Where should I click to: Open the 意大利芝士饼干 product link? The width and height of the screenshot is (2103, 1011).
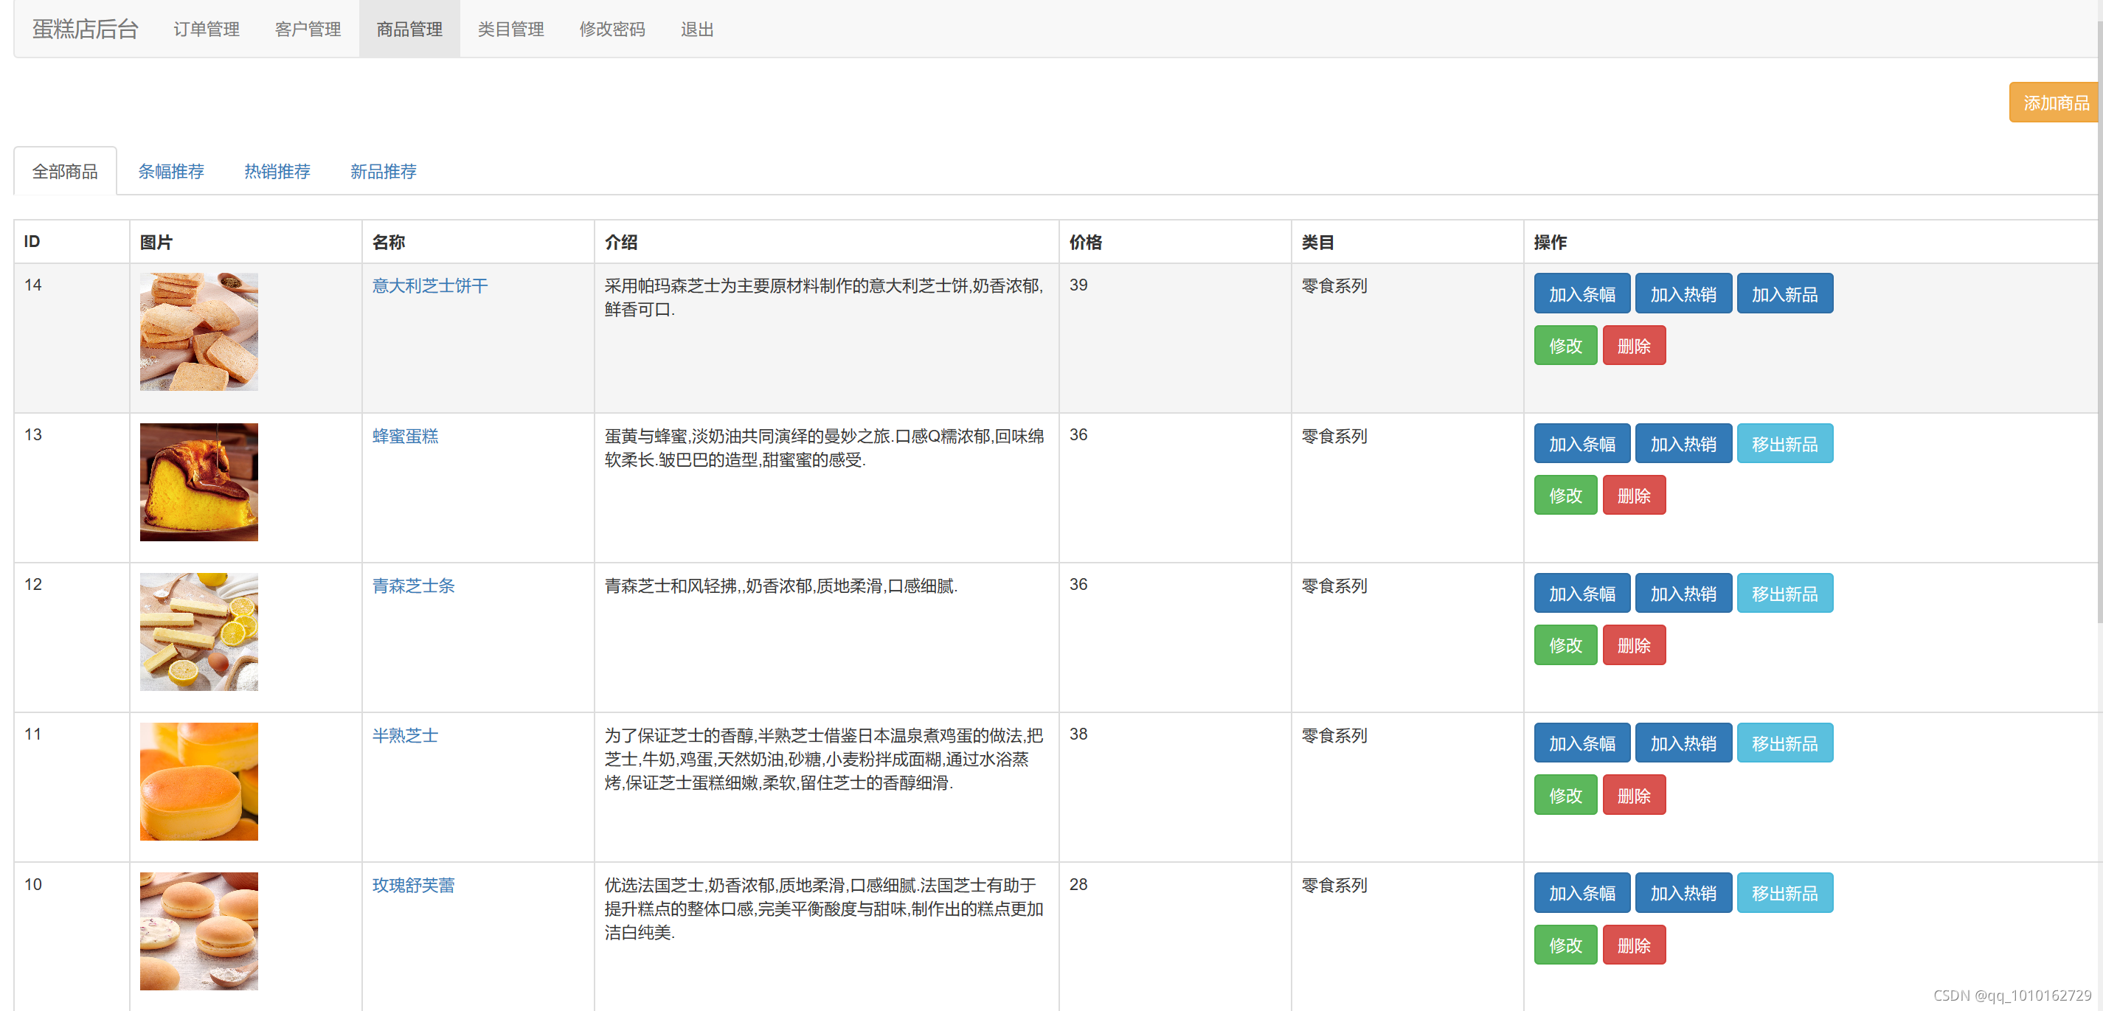tap(429, 285)
